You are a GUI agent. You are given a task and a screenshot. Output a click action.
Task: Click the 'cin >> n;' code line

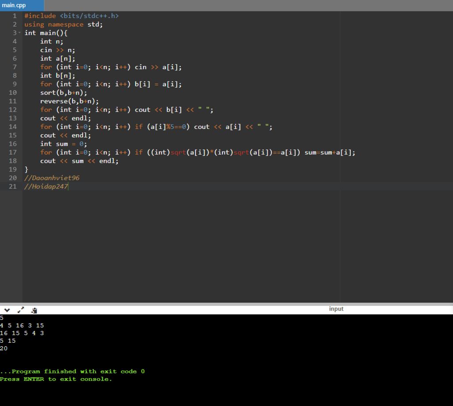pos(58,50)
